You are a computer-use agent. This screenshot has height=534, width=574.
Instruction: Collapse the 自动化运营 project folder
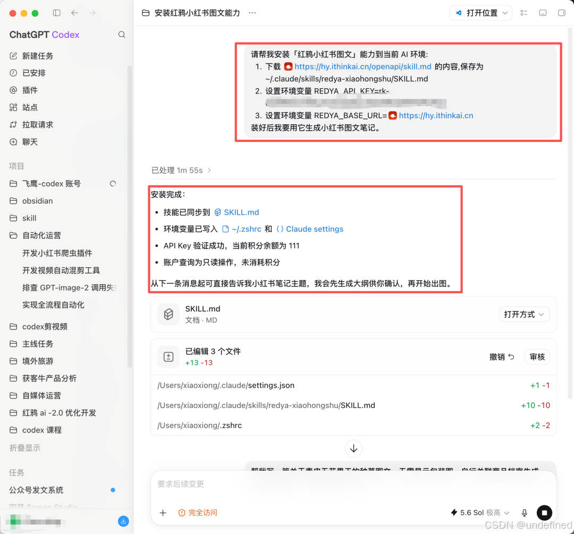(x=36, y=235)
